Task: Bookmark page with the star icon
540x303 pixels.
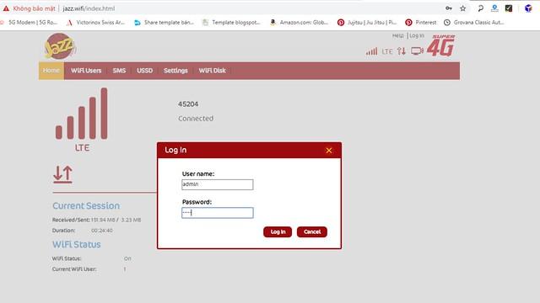Action: (463, 8)
